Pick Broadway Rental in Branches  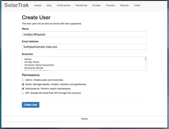coord(34,68)
